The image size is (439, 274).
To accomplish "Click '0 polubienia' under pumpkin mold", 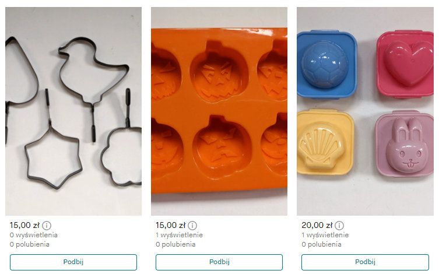I will (x=175, y=244).
